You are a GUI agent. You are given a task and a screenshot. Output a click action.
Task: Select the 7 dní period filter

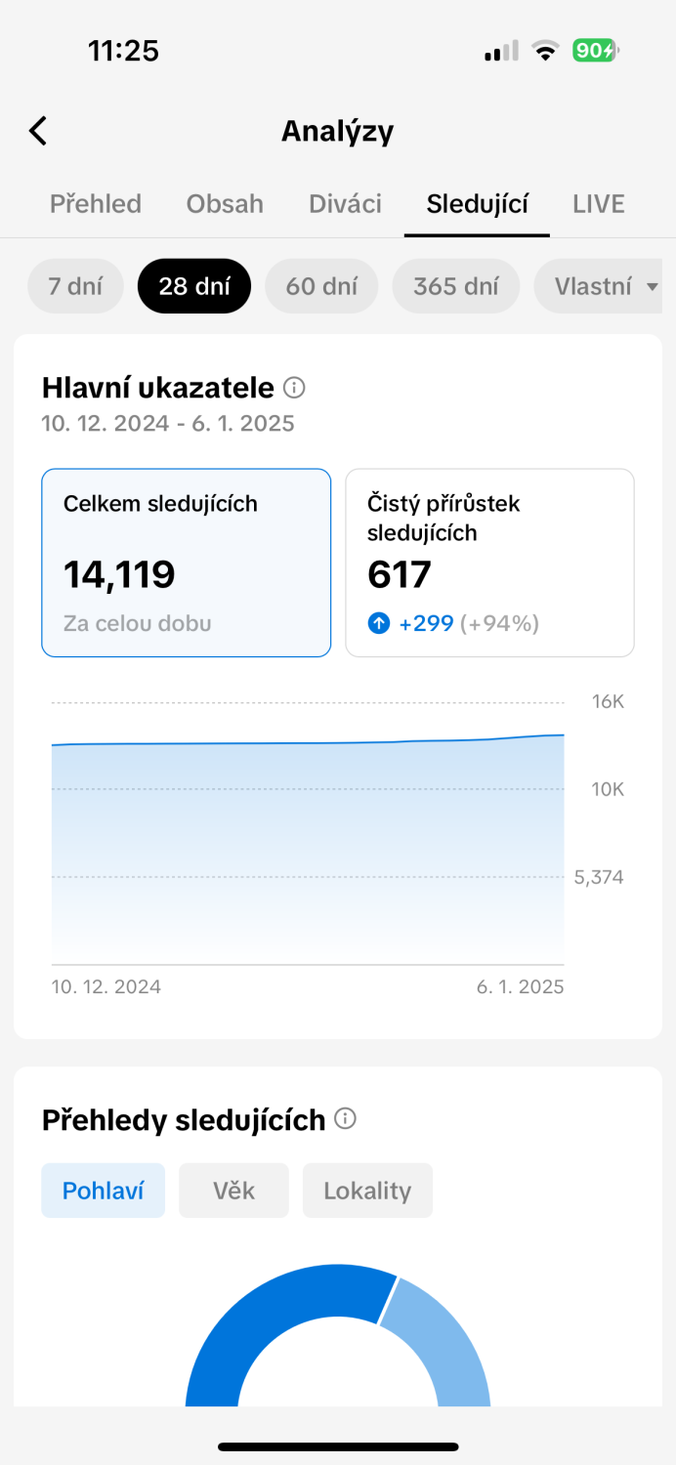(x=76, y=286)
